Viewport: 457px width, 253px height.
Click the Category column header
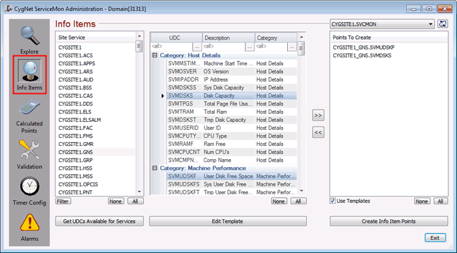[x=276, y=38]
